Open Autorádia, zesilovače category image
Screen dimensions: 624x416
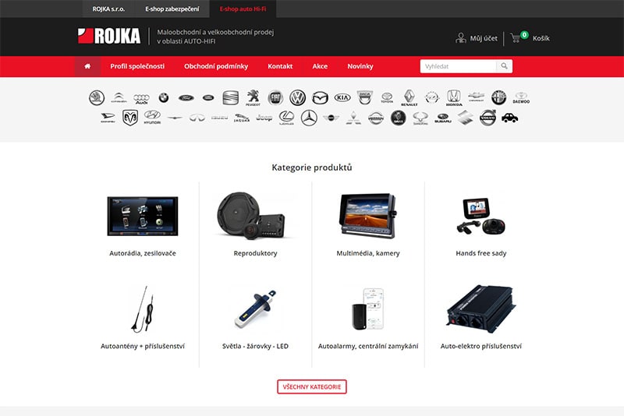point(143,216)
